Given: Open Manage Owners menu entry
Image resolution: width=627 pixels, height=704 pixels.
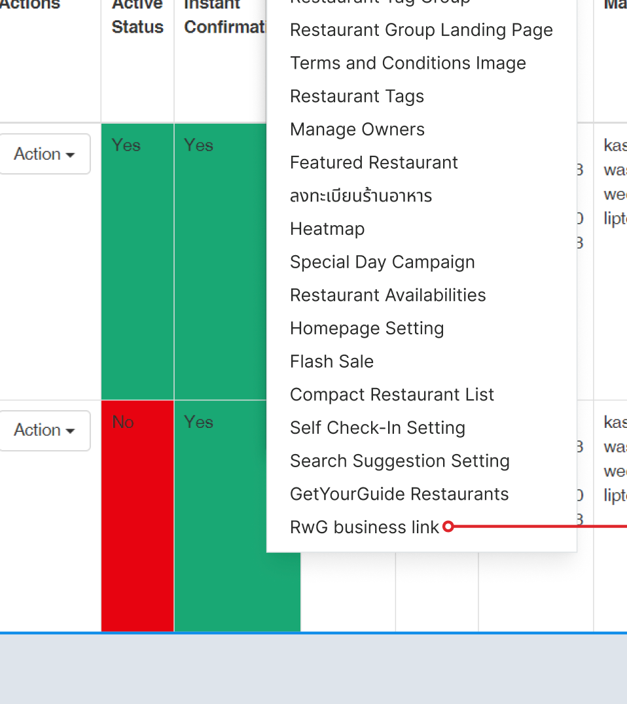Looking at the screenshot, I should [x=357, y=130].
